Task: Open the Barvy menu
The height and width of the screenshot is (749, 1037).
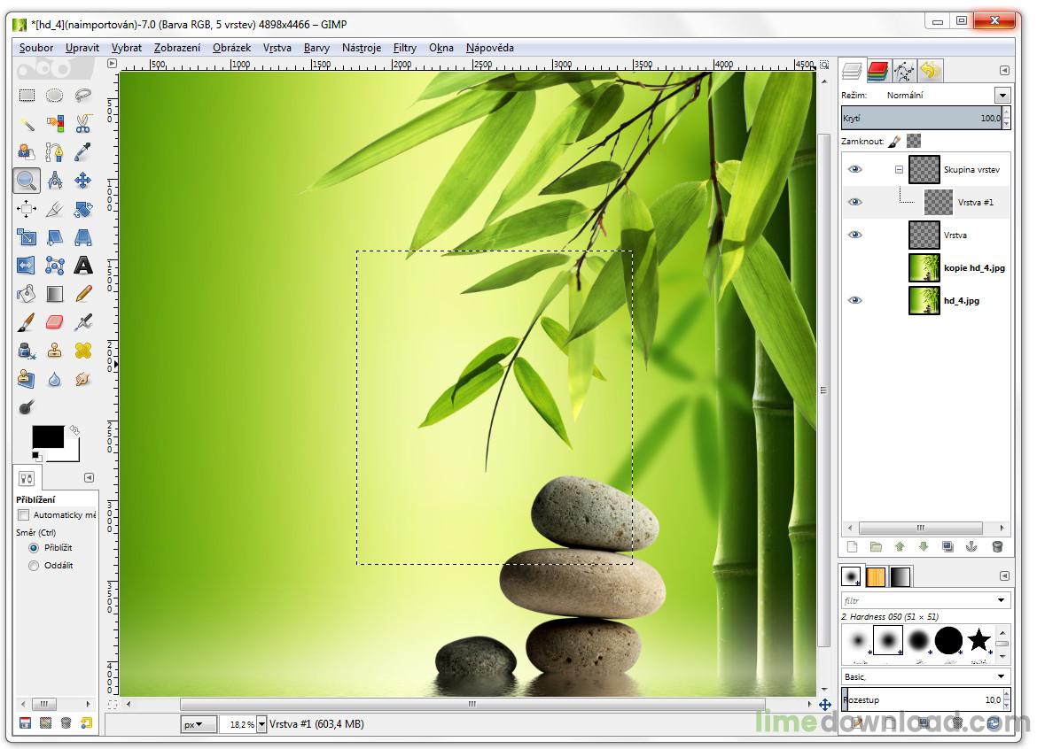Action: (316, 48)
